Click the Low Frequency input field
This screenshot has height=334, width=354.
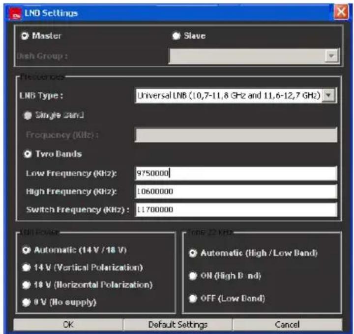[236, 173]
